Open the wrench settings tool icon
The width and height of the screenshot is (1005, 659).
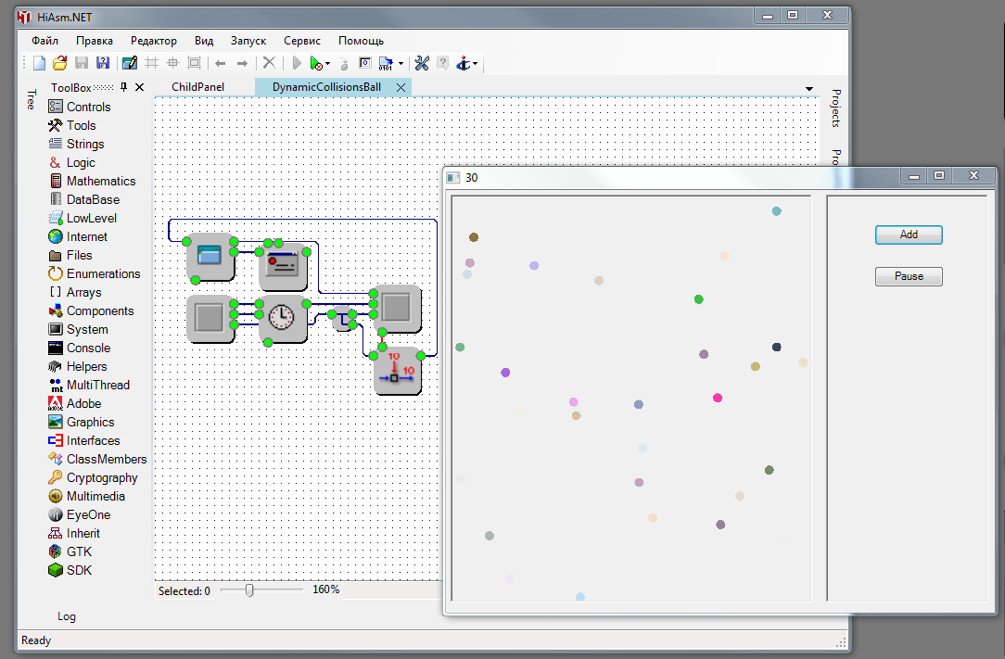click(422, 63)
